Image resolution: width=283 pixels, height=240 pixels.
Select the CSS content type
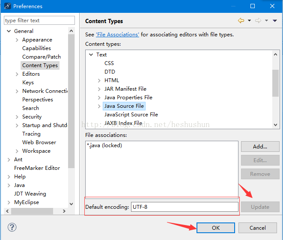pos(109,63)
